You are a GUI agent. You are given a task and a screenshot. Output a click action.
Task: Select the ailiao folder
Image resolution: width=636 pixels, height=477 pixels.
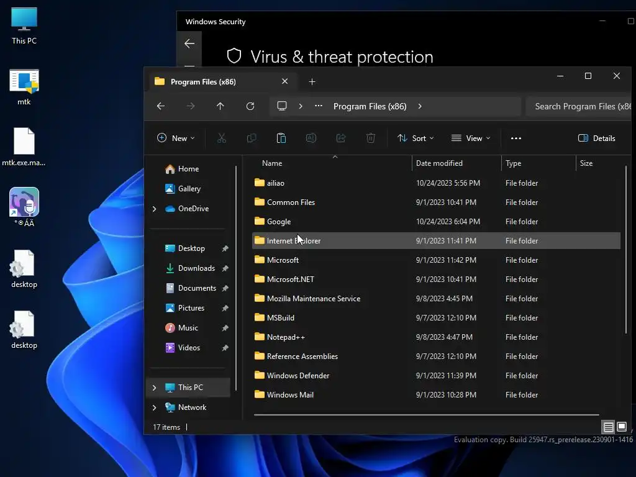click(436, 183)
